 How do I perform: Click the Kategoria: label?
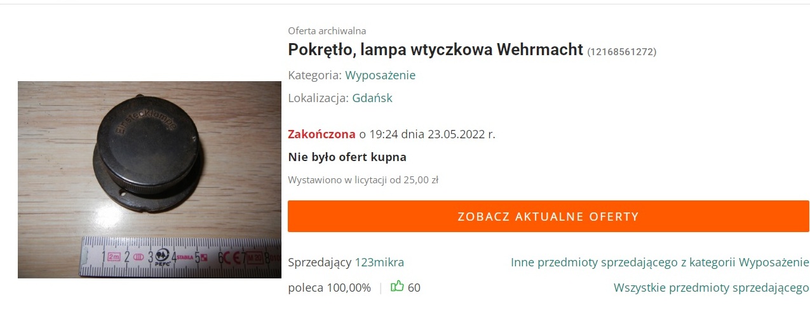pos(314,75)
